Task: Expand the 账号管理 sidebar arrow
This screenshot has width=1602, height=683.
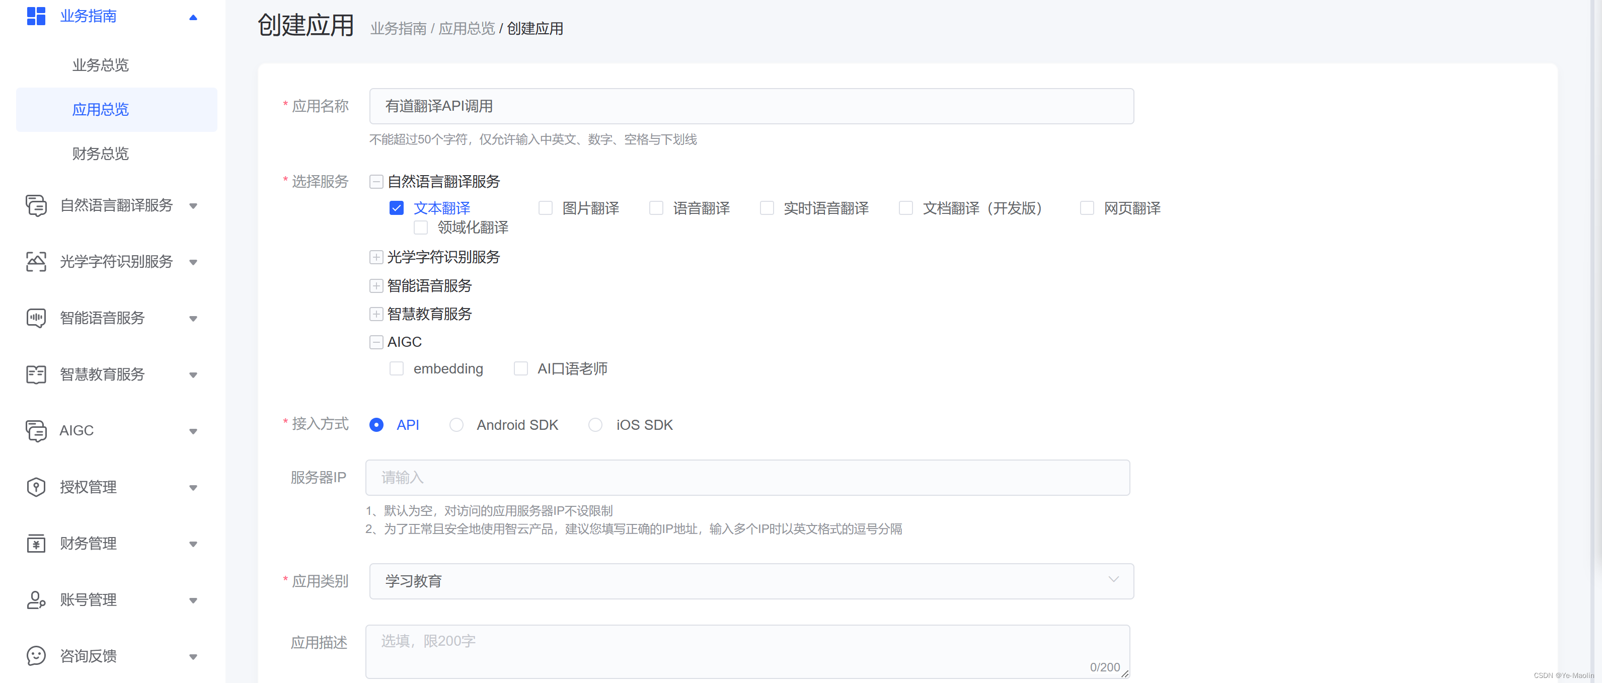Action: [193, 600]
